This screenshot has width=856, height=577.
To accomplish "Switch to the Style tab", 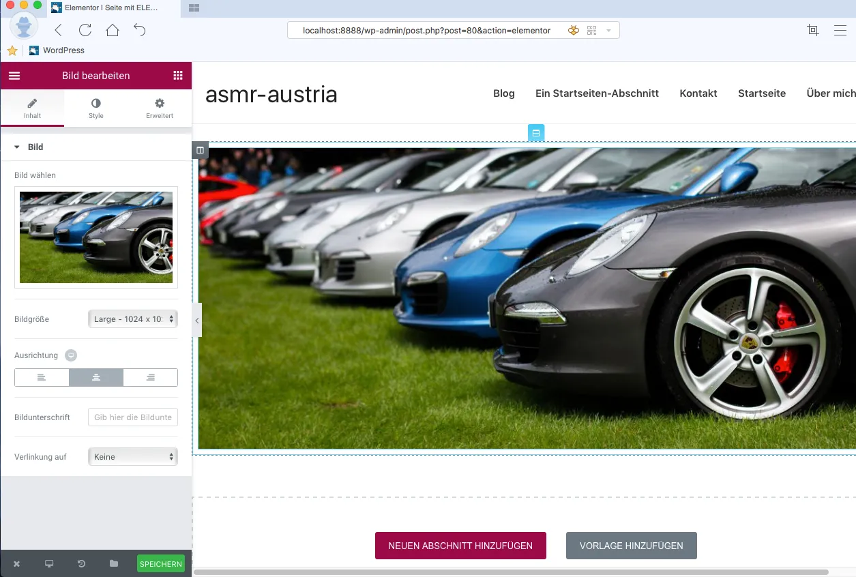I will pos(95,108).
